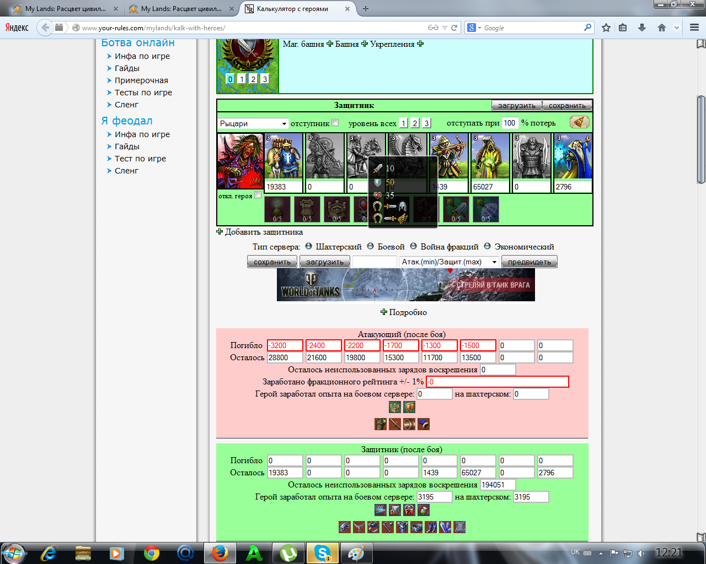This screenshot has height=564, width=706.
Task: Select the crossbowman unit portrait
Action: coord(449,156)
